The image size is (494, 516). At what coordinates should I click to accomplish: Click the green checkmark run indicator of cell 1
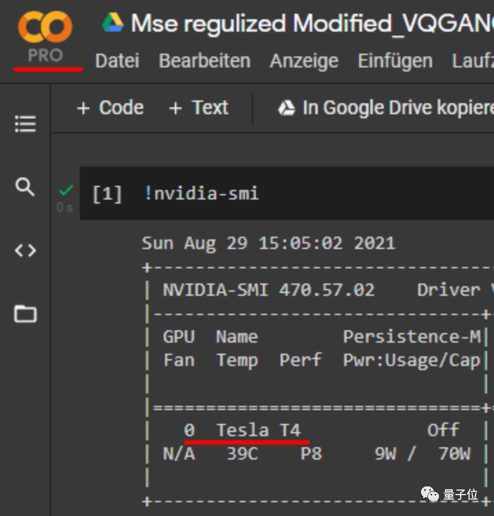(x=66, y=190)
